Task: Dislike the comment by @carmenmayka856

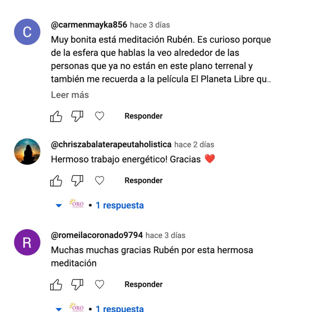Action: 77,116
